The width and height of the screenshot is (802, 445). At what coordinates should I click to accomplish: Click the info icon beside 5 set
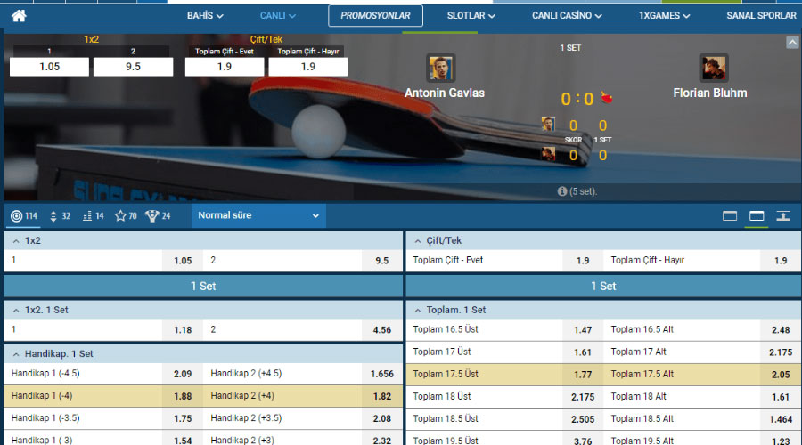coord(562,191)
